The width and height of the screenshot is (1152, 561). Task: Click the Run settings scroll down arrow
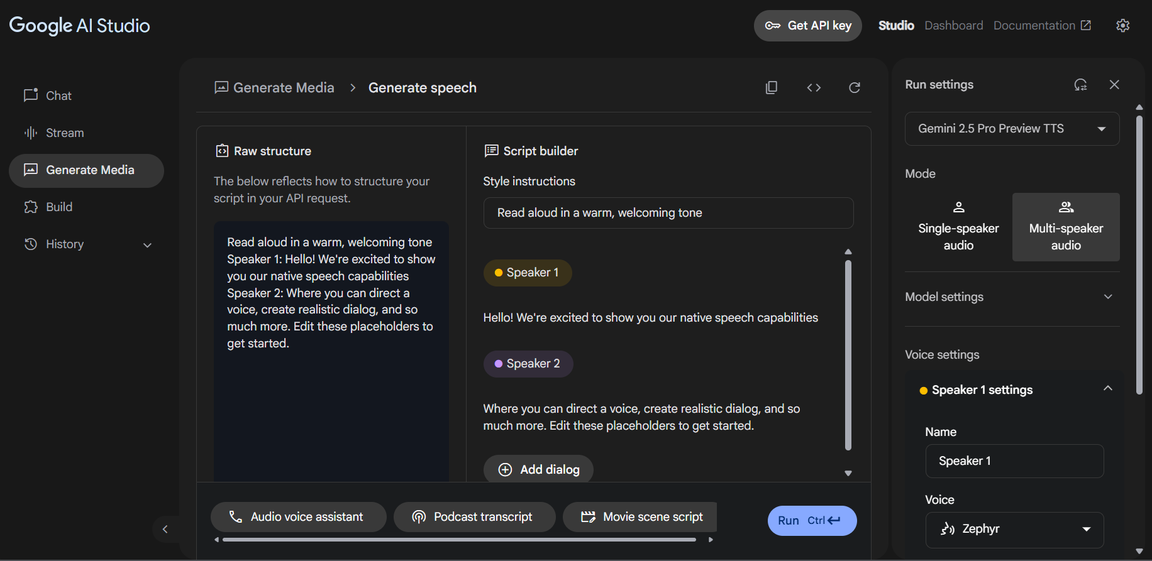1139,552
